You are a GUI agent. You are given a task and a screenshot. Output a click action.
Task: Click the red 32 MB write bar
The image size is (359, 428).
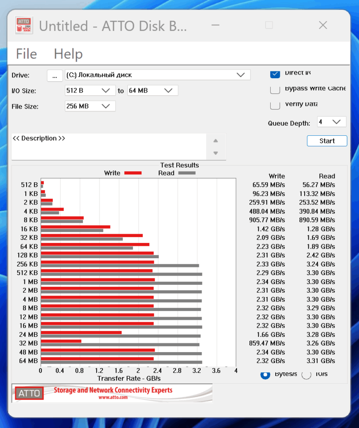pos(61,341)
